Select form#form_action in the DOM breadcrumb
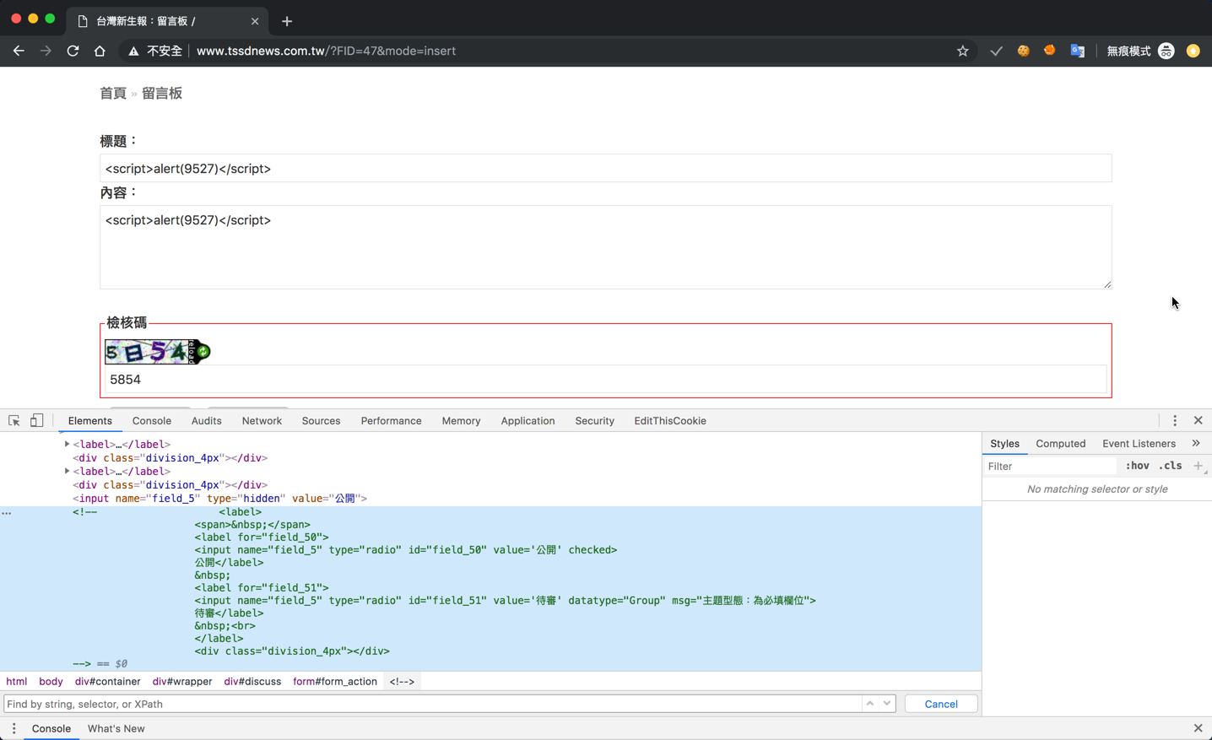This screenshot has width=1212, height=740. [x=335, y=682]
